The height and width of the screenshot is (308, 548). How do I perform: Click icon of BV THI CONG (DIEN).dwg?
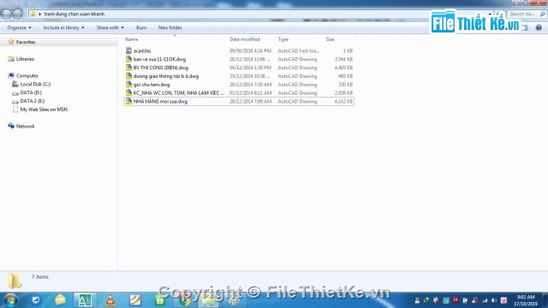coord(128,68)
